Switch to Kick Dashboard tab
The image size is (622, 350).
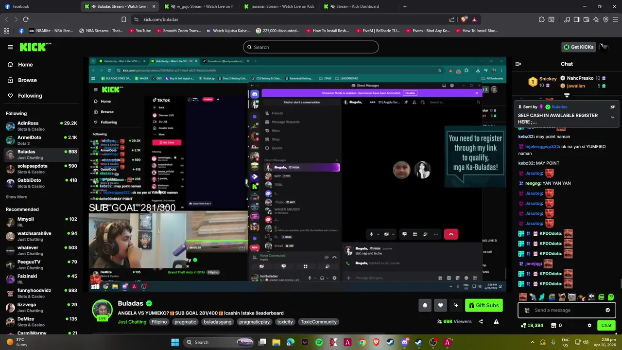pyautogui.click(x=357, y=6)
